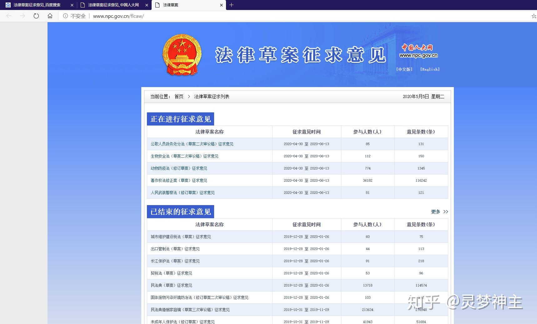Click opinion count 114574 for 民法典
The image size is (537, 324).
click(421, 285)
